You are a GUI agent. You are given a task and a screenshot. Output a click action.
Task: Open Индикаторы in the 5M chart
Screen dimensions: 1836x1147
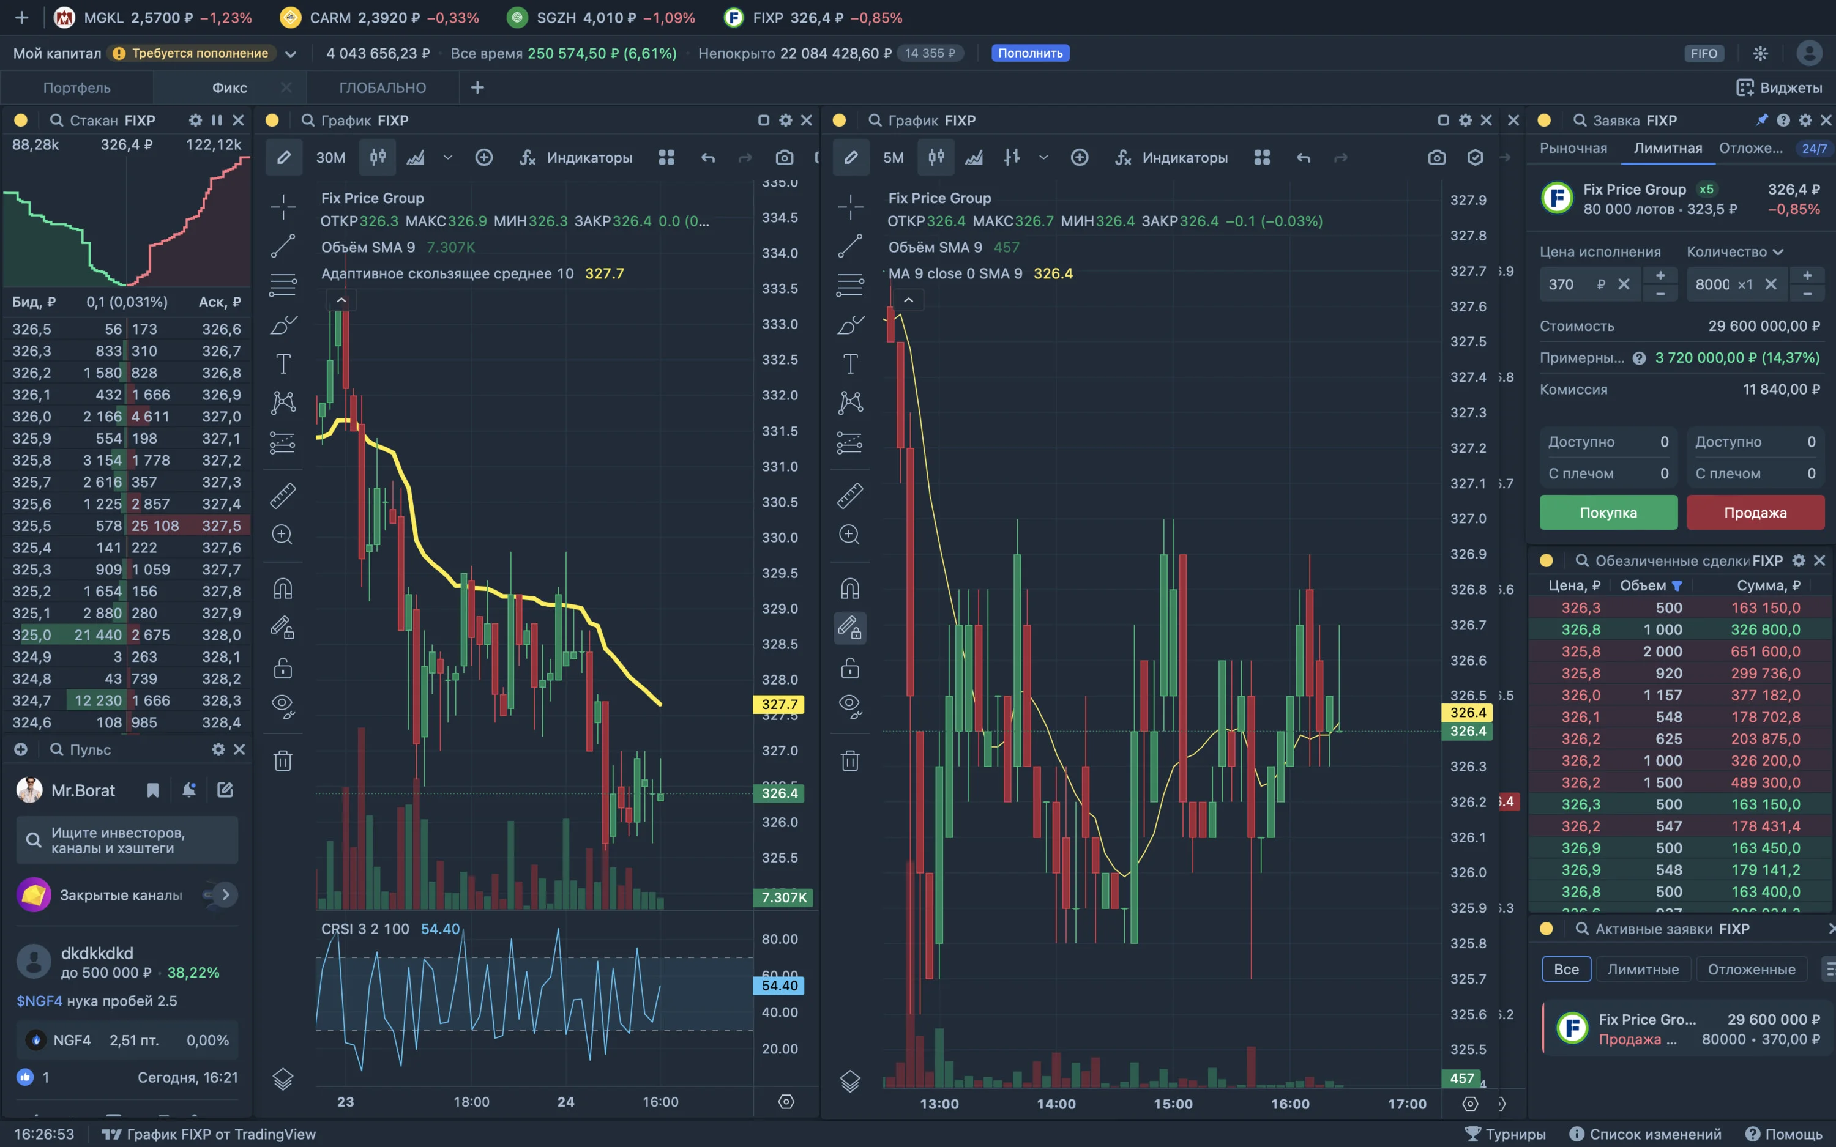[x=1171, y=158]
